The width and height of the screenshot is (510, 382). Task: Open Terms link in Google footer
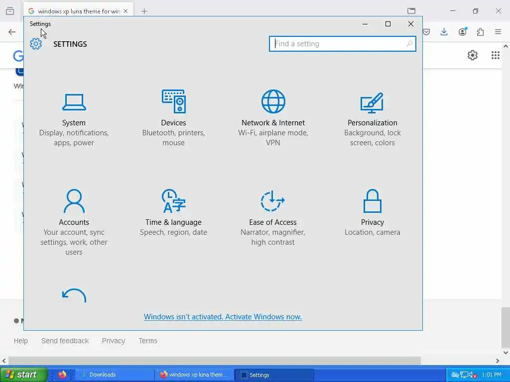(x=148, y=341)
